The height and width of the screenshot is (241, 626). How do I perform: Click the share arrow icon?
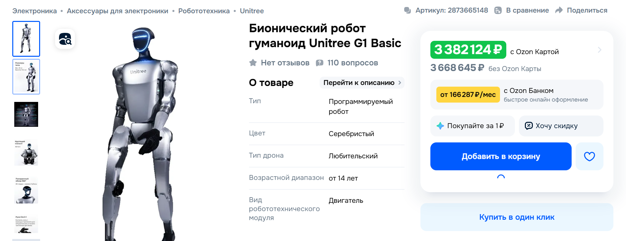pos(559,10)
